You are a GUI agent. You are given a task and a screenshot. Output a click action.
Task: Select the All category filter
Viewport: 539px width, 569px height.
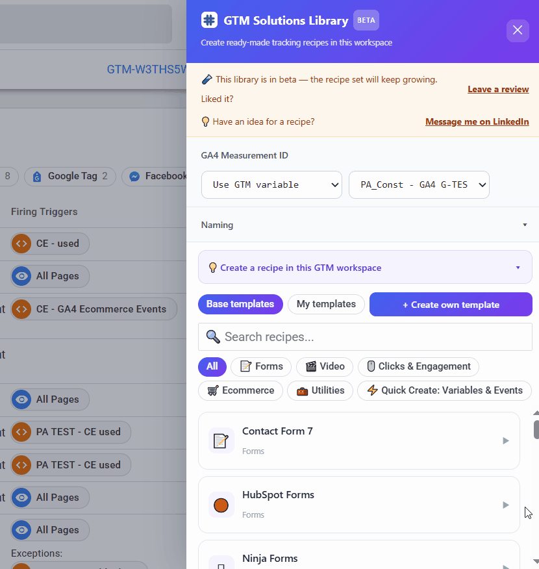pos(212,366)
